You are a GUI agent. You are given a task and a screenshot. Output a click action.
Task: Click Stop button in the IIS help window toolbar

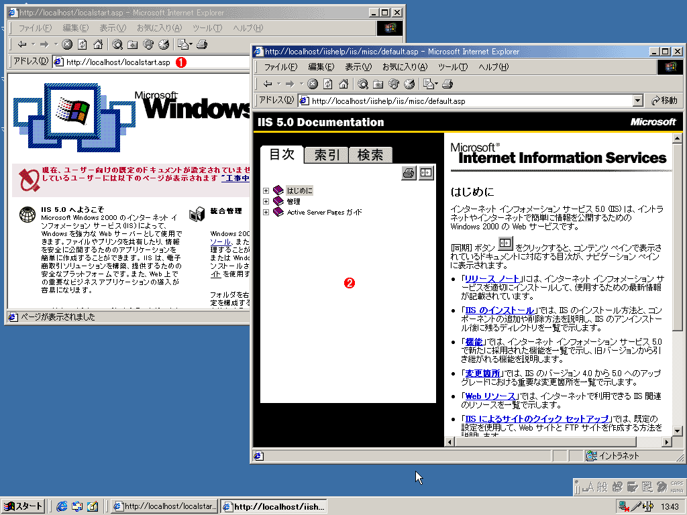coord(313,84)
